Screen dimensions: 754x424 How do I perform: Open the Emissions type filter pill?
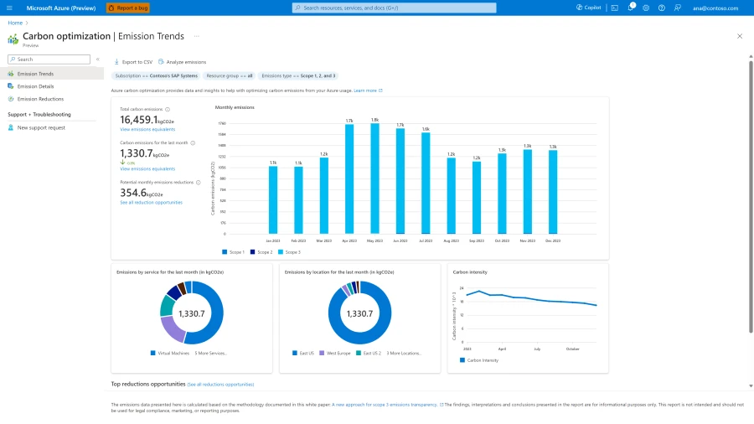click(x=298, y=75)
